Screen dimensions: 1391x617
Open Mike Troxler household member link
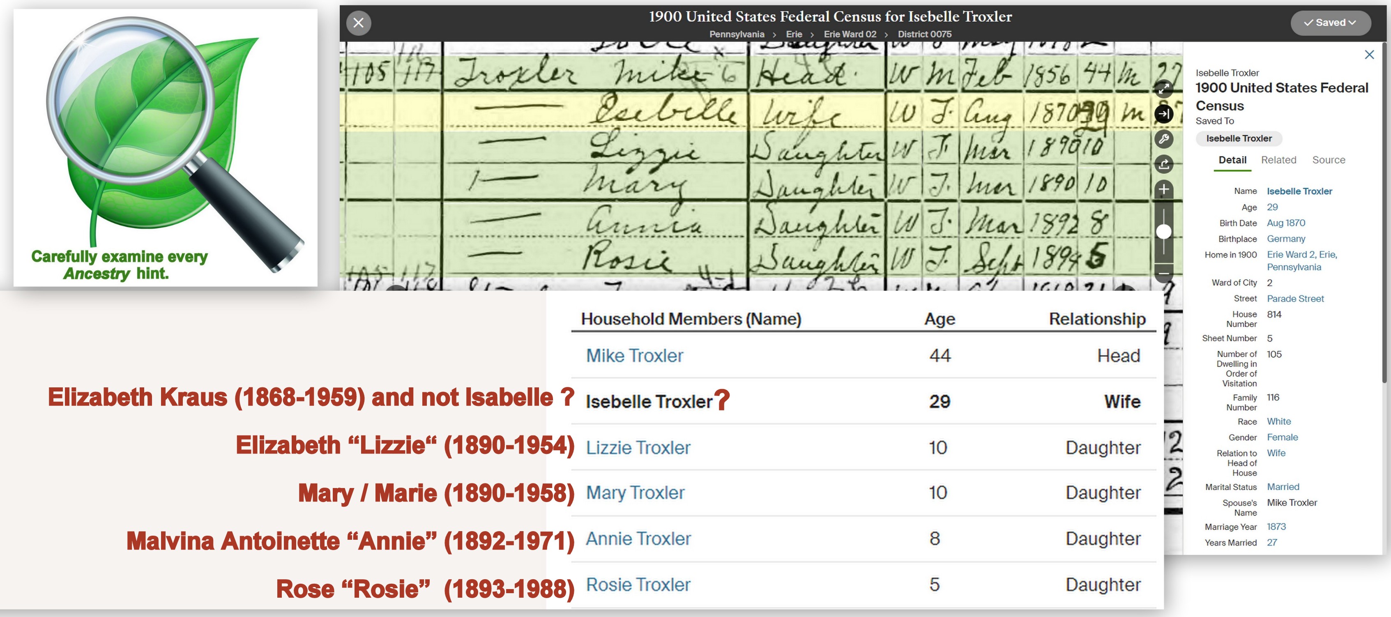[634, 356]
